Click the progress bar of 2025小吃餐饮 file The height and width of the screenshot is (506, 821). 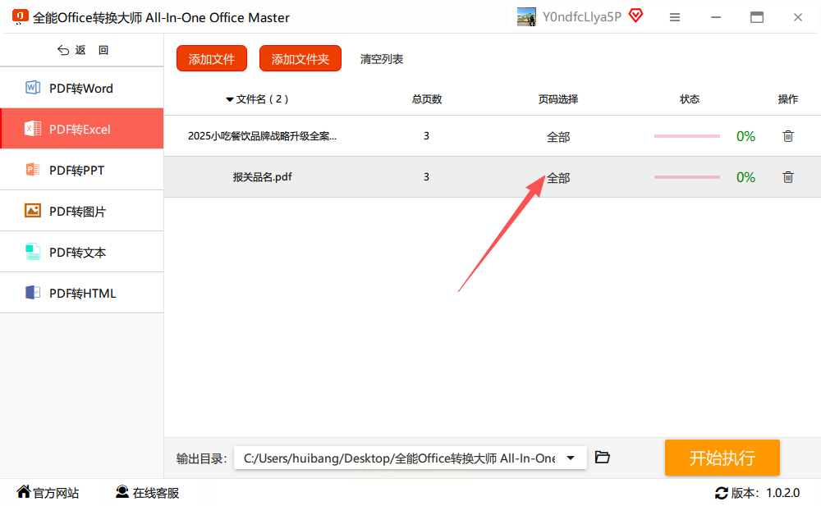pos(687,136)
